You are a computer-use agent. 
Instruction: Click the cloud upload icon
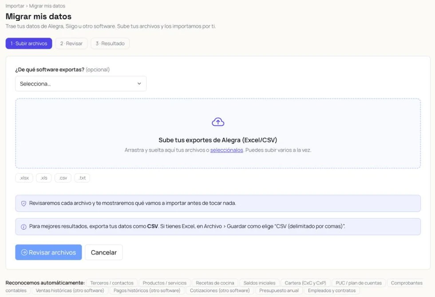(x=218, y=122)
